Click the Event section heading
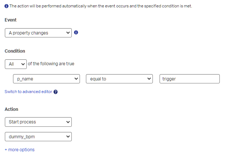 [10, 20]
